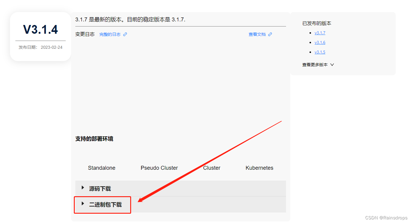This screenshot has width=412, height=223.
Task: Select the Standalone deployment environment
Action: pos(102,168)
